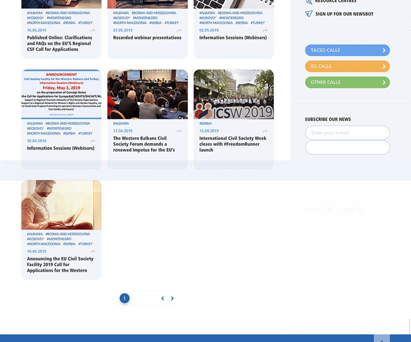Click the date 12.04.2019
The width and height of the screenshot is (411, 342).
click(209, 131)
